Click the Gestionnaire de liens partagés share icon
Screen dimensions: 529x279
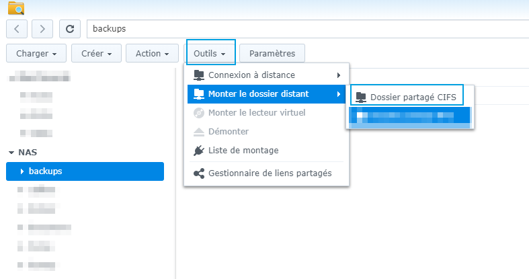[x=198, y=173]
